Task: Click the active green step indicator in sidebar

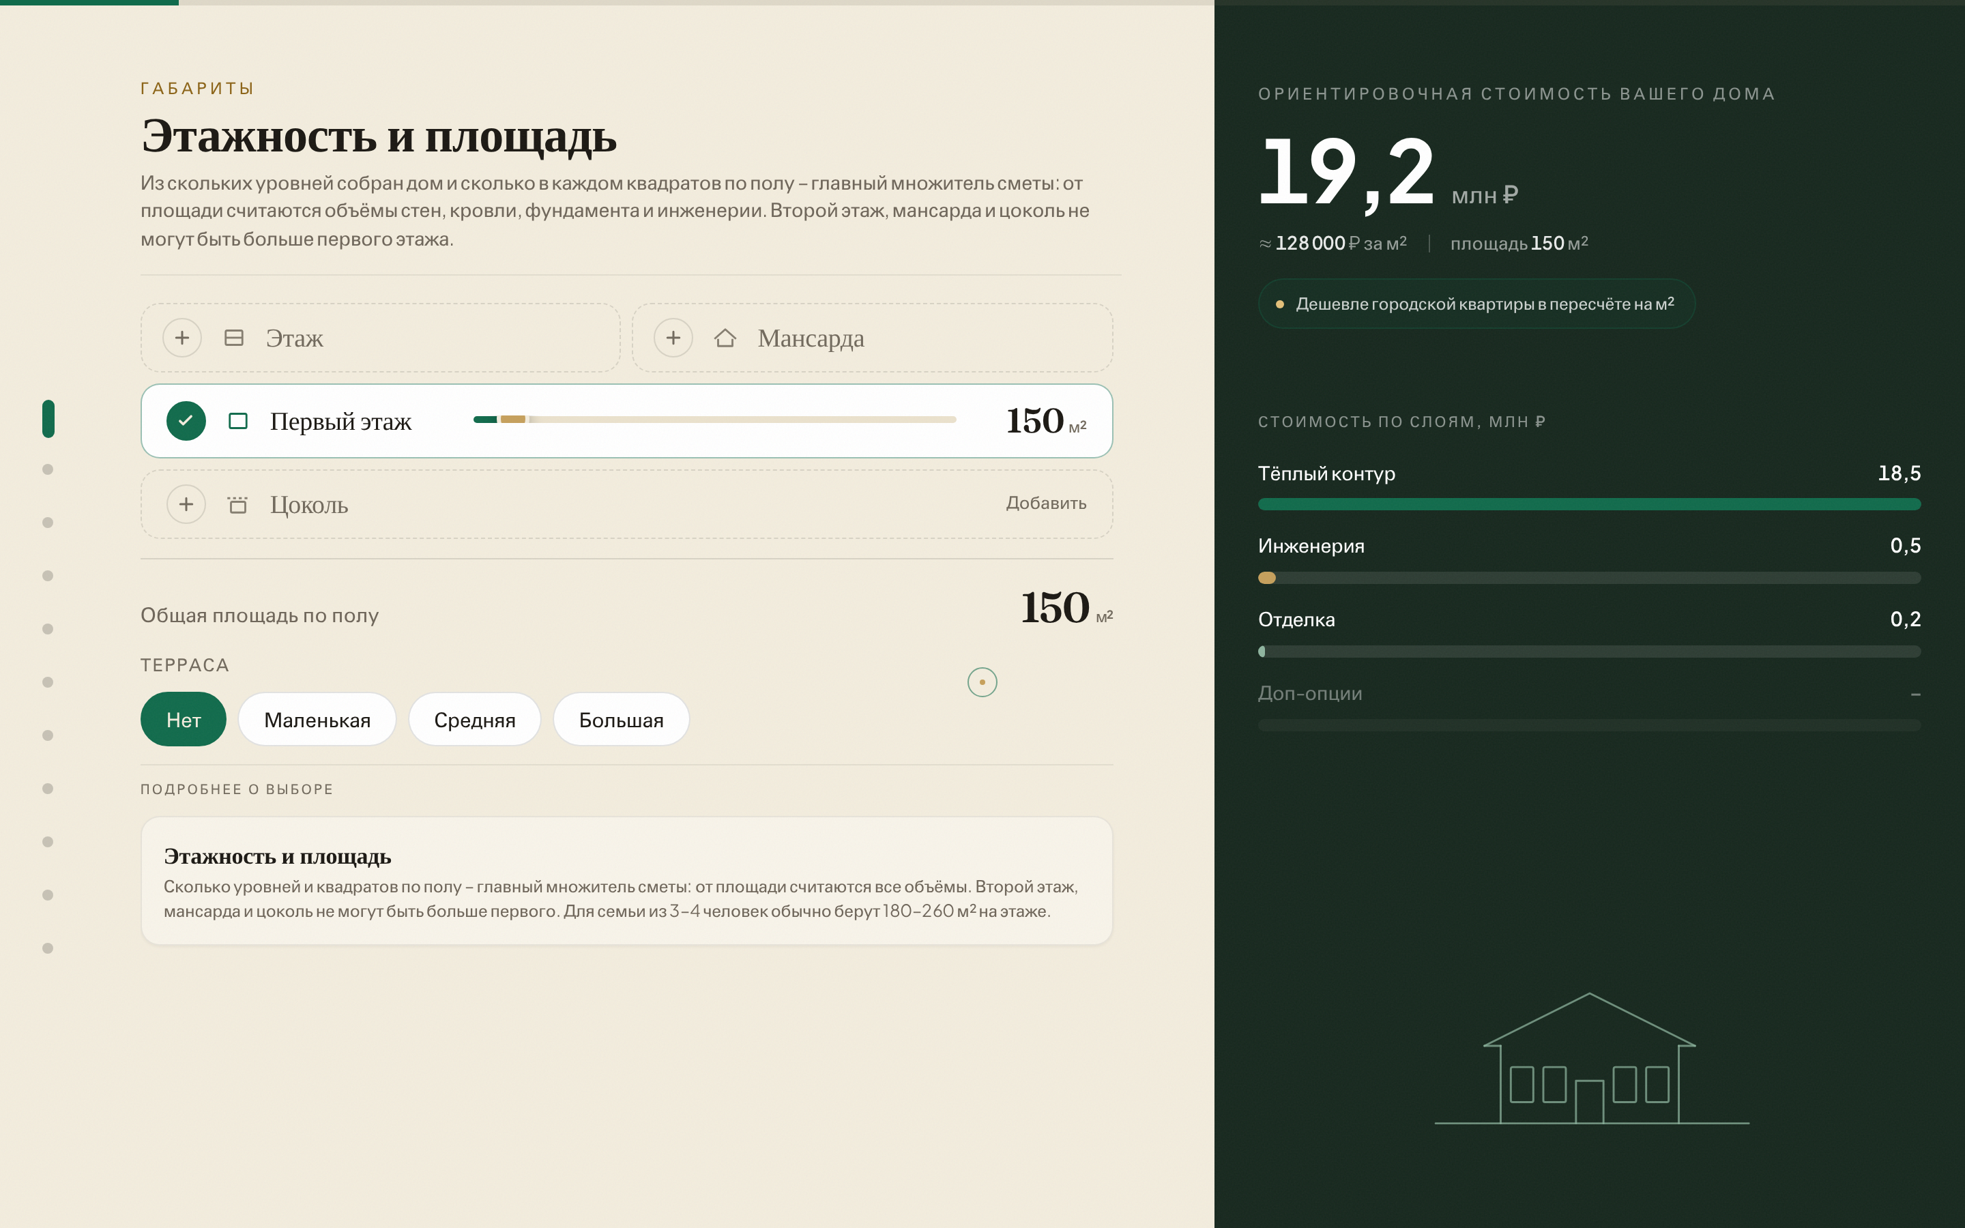Action: (48, 419)
